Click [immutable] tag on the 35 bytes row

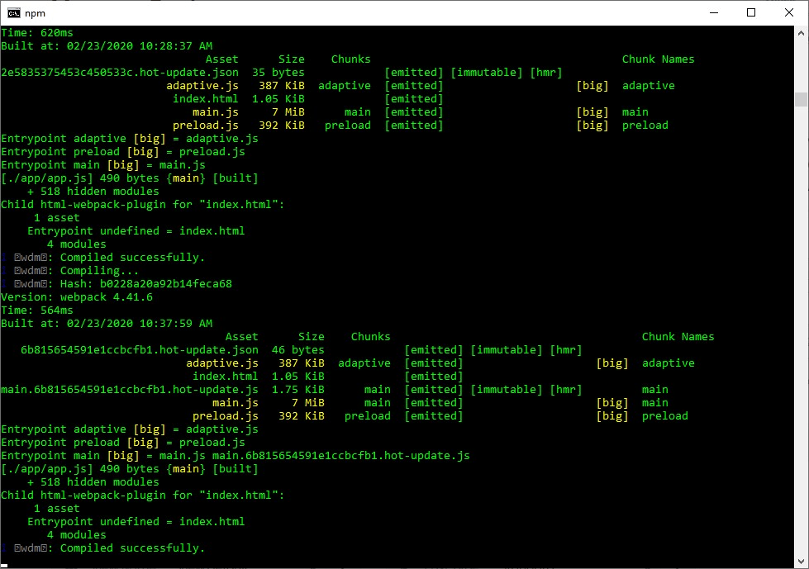(487, 72)
